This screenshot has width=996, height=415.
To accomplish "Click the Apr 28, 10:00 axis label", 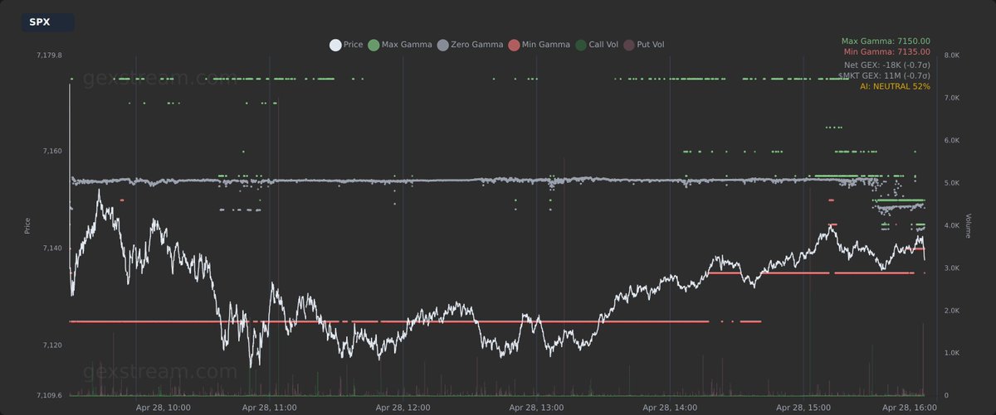I will pyautogui.click(x=163, y=408).
